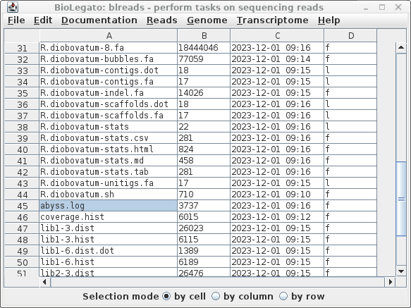Screen dimensions: 411x308
Task: Click the vertical scrollbar up arrow
Action: point(401,48)
